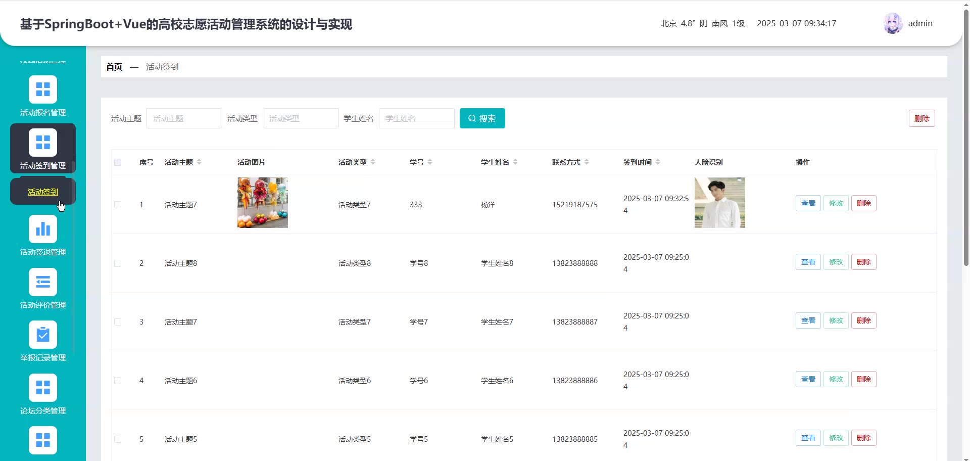Check the row 1 checkbox for 杨洋
The image size is (970, 461).
[x=118, y=205]
